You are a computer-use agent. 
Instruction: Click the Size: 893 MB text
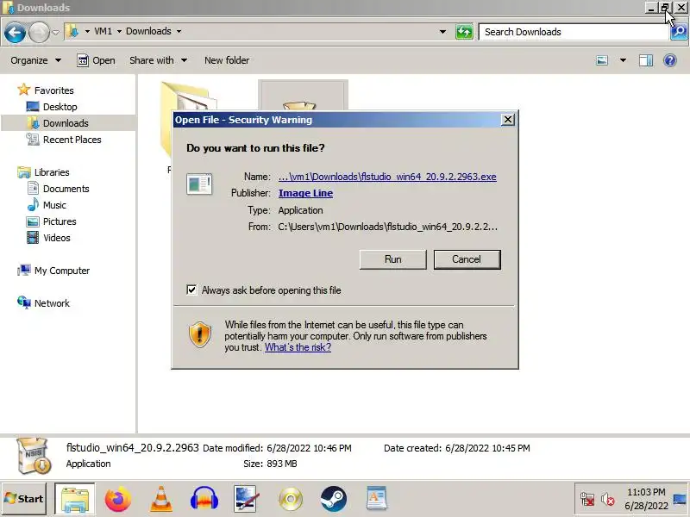pos(270,464)
